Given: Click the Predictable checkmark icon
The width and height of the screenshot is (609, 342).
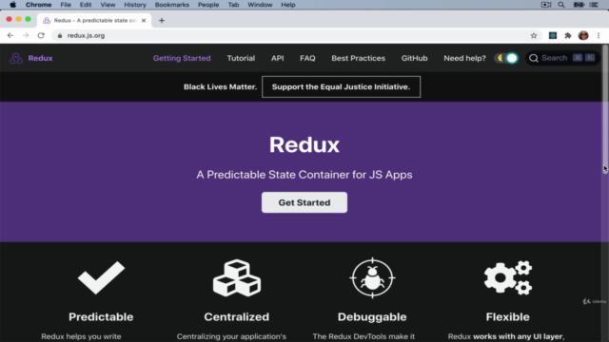Looking at the screenshot, I should coord(101,277).
